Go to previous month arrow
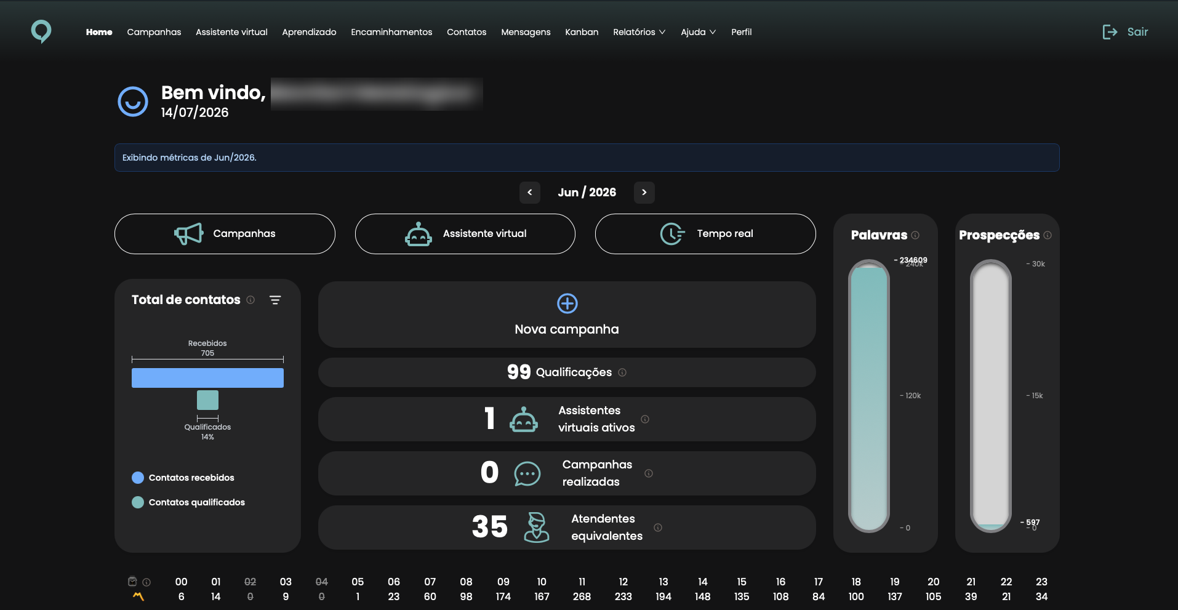Image resolution: width=1178 pixels, height=610 pixels. pyautogui.click(x=530, y=193)
